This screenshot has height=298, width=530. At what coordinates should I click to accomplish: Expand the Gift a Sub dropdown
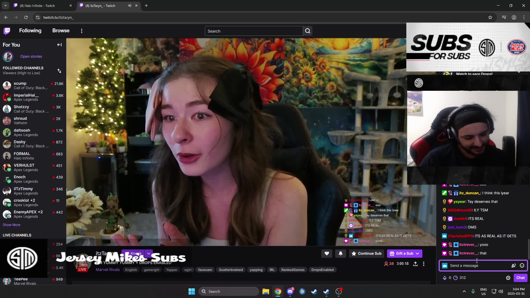(x=417, y=254)
